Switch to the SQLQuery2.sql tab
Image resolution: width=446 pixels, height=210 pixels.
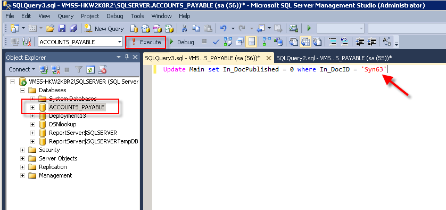334,58
